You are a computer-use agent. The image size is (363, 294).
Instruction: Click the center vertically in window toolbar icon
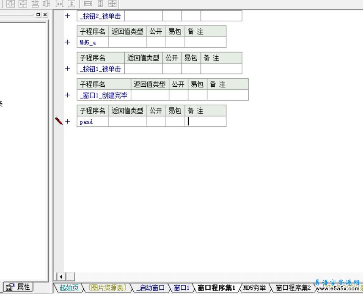click(23, 4)
